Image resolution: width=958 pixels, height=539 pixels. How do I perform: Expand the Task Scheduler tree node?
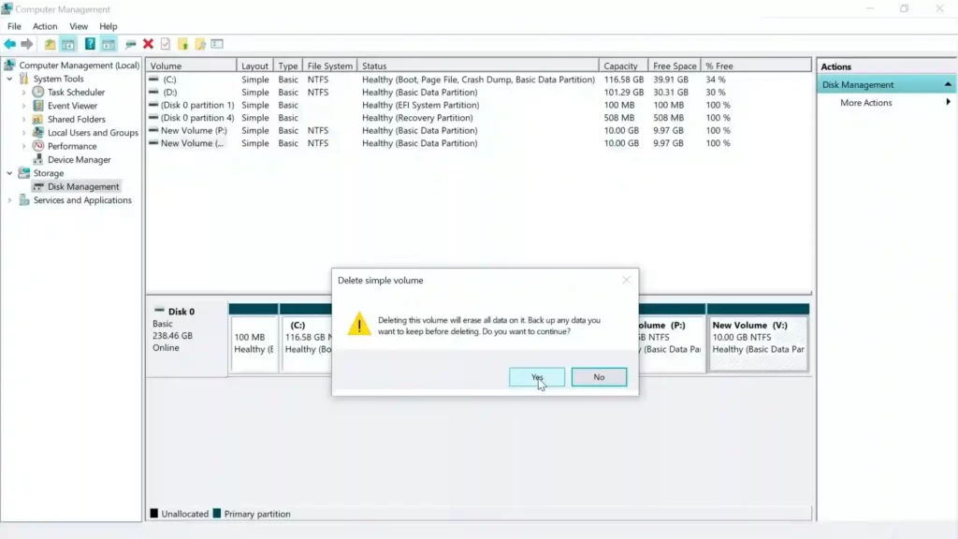[23, 93]
